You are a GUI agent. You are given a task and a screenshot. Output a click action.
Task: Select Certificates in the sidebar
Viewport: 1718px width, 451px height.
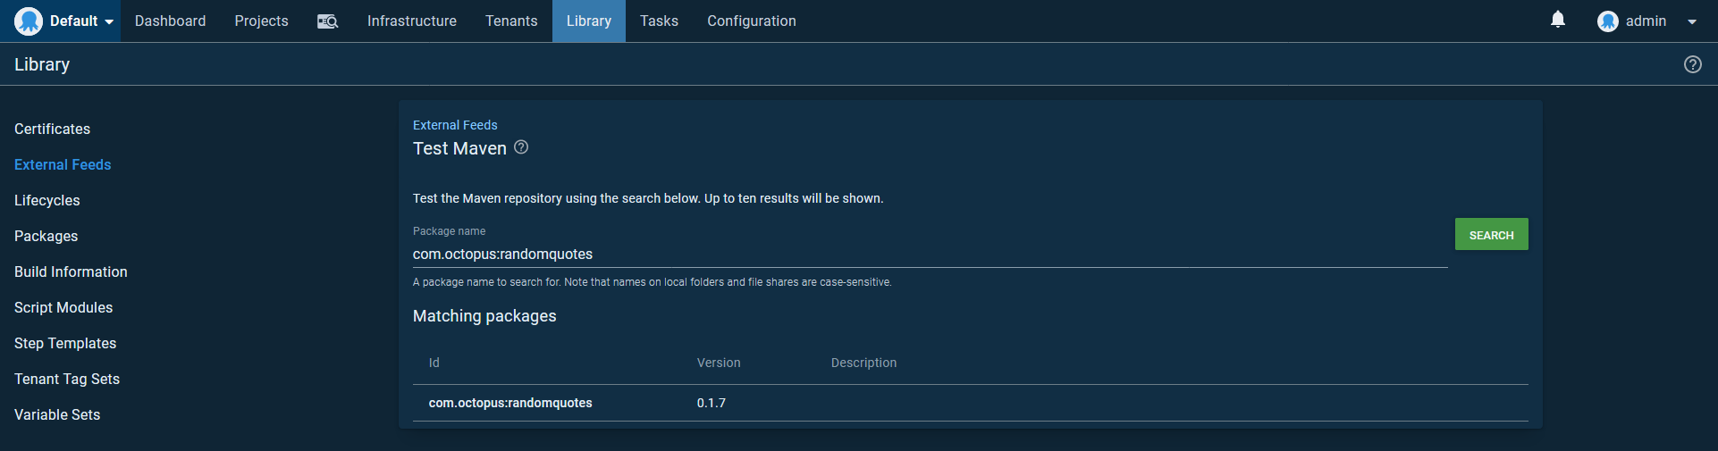[52, 129]
